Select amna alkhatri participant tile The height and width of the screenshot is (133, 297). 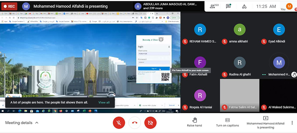coord(240,30)
